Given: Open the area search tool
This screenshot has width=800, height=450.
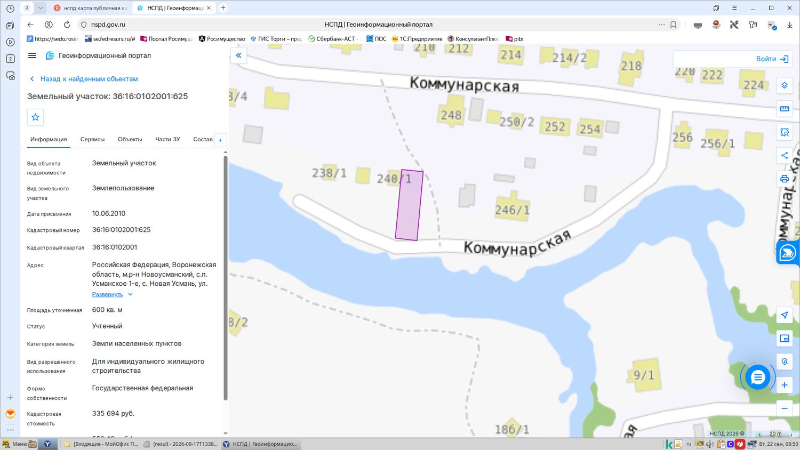Looking at the screenshot, I should point(784,132).
